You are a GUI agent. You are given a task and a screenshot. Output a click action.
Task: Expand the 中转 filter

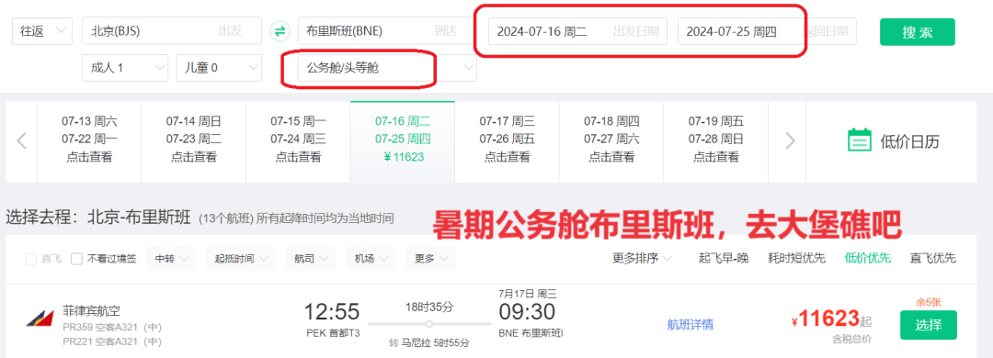(172, 258)
